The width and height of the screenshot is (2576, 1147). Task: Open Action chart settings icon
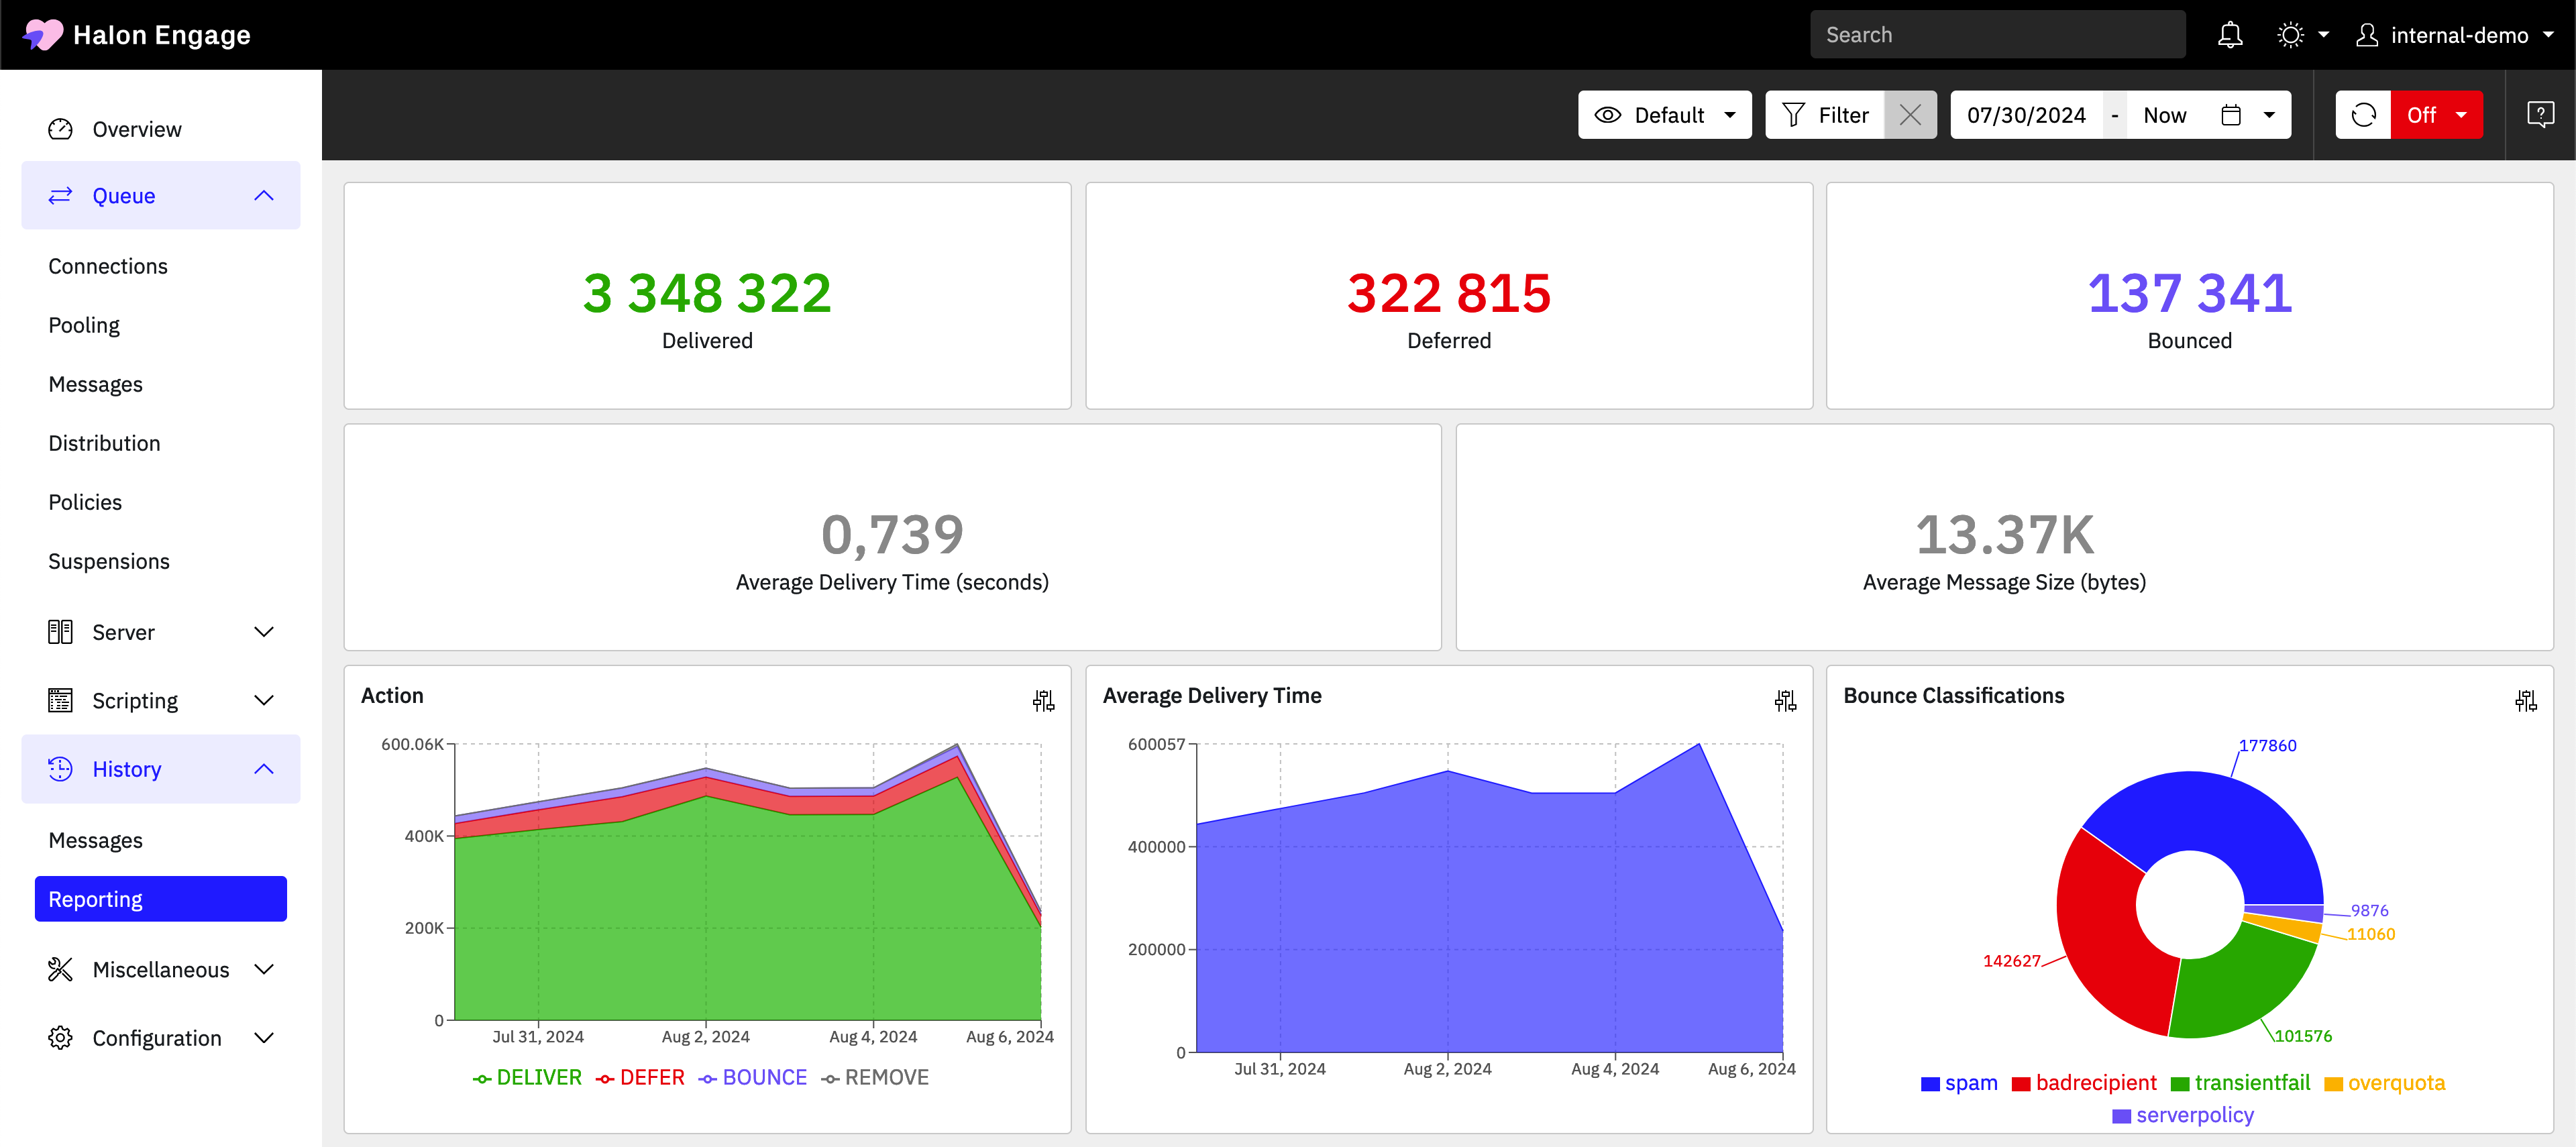click(x=1043, y=700)
